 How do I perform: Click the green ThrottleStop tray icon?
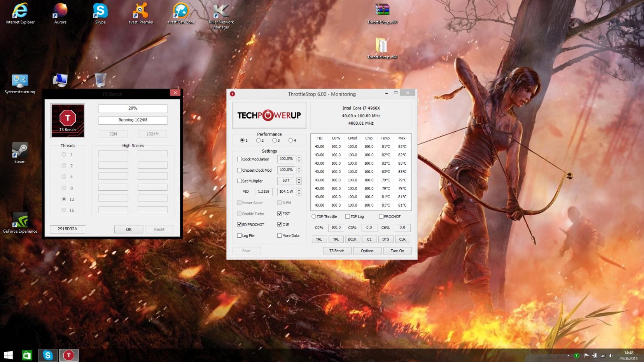click(577, 355)
